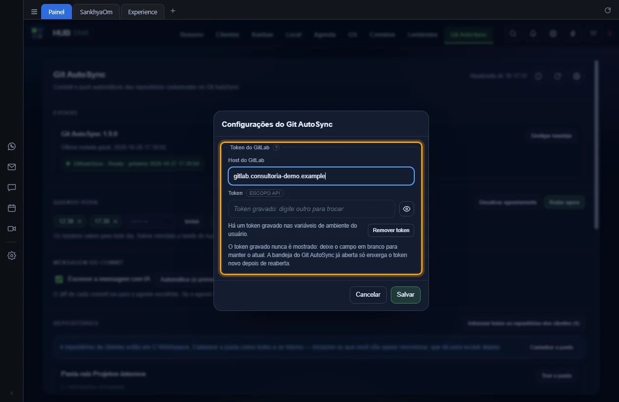Show help for Token do GitLab

276,147
